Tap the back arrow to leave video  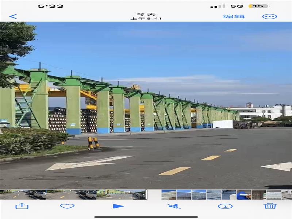coord(13,16)
